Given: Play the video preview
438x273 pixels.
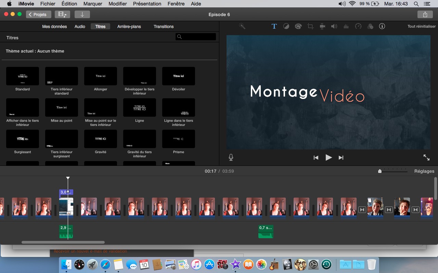Looking at the screenshot, I should (x=328, y=157).
